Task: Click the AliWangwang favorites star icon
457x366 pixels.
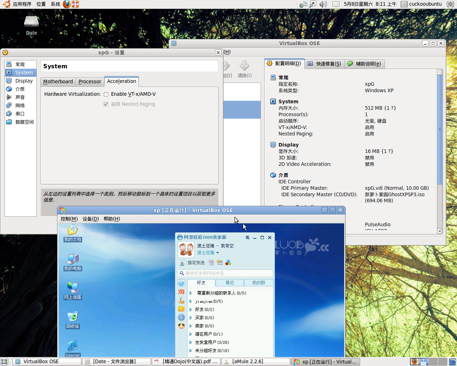Action: click(x=220, y=263)
